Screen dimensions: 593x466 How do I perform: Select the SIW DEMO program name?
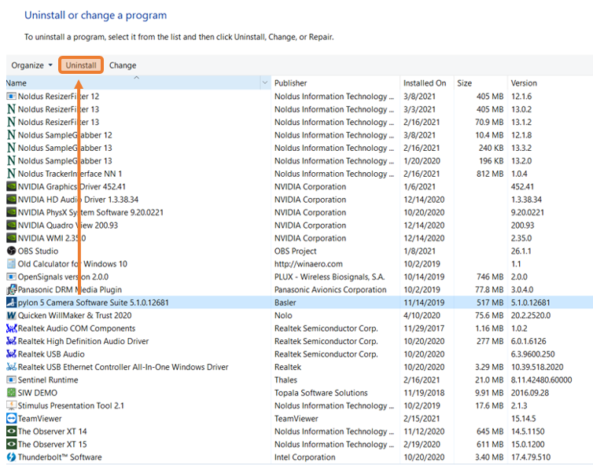click(38, 393)
